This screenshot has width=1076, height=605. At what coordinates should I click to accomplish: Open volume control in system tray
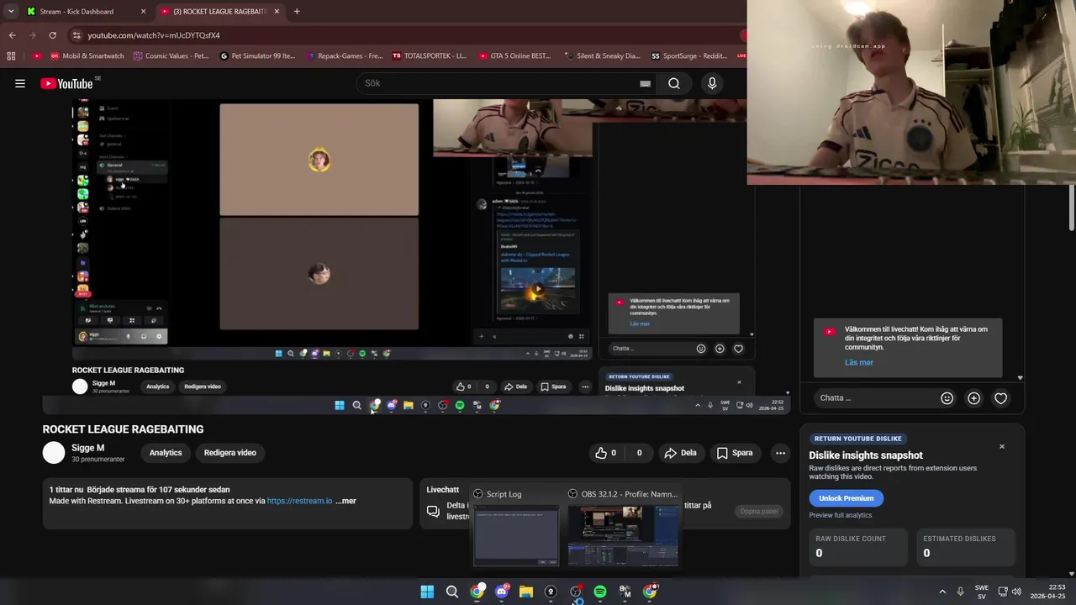(1016, 592)
